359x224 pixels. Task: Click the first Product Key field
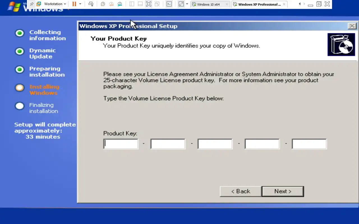tap(121, 144)
